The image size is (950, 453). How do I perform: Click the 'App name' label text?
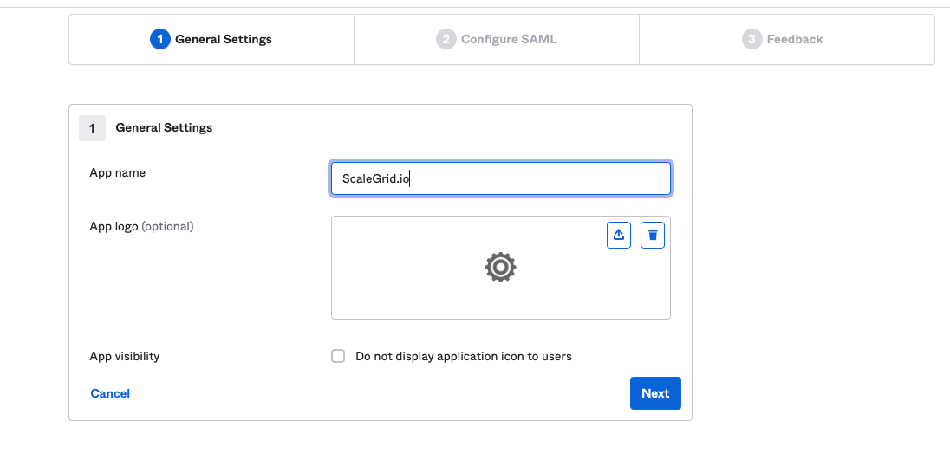pyautogui.click(x=118, y=172)
